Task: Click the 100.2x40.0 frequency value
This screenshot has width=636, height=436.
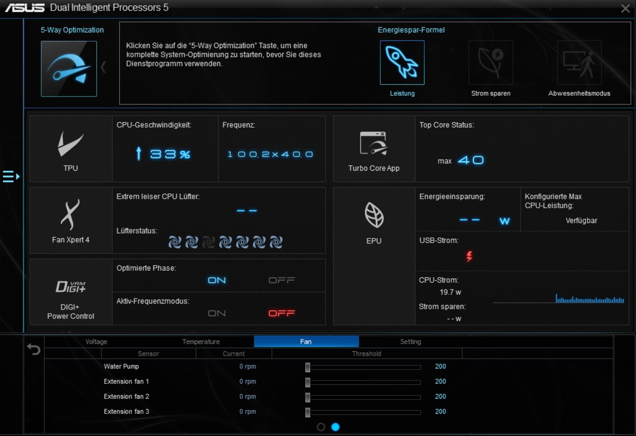Action: [270, 154]
